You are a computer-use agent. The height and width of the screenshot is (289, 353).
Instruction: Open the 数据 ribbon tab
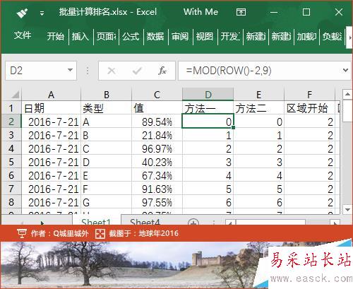(155, 37)
